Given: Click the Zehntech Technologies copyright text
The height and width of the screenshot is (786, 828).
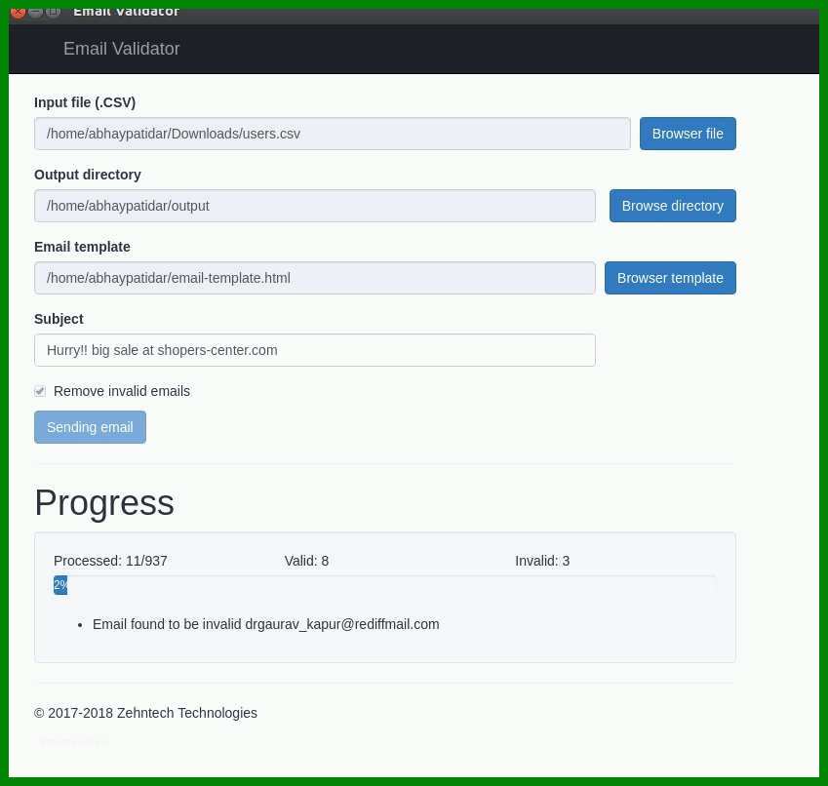Looking at the screenshot, I should click(145, 713).
